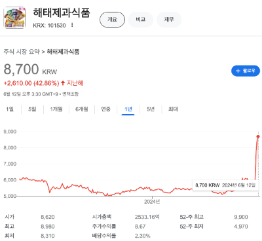Switch to the 비교 compare tab
The width and height of the screenshot is (262, 241).
click(141, 20)
